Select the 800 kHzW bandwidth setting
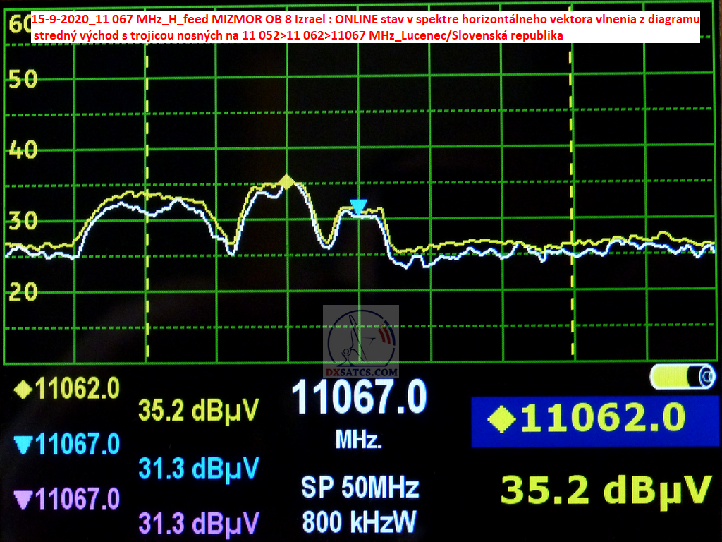This screenshot has width=722, height=542. point(360,522)
